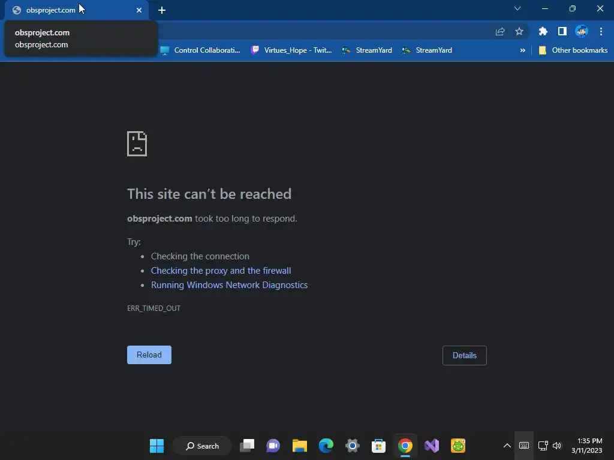
Task: Close the obsproject.com tab
Action: point(139,10)
